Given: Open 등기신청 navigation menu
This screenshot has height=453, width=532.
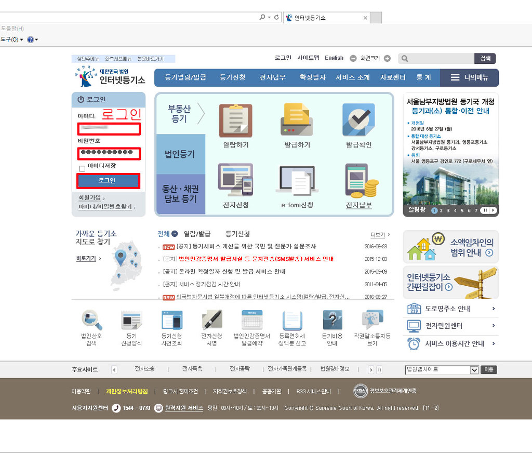Looking at the screenshot, I should coord(232,77).
